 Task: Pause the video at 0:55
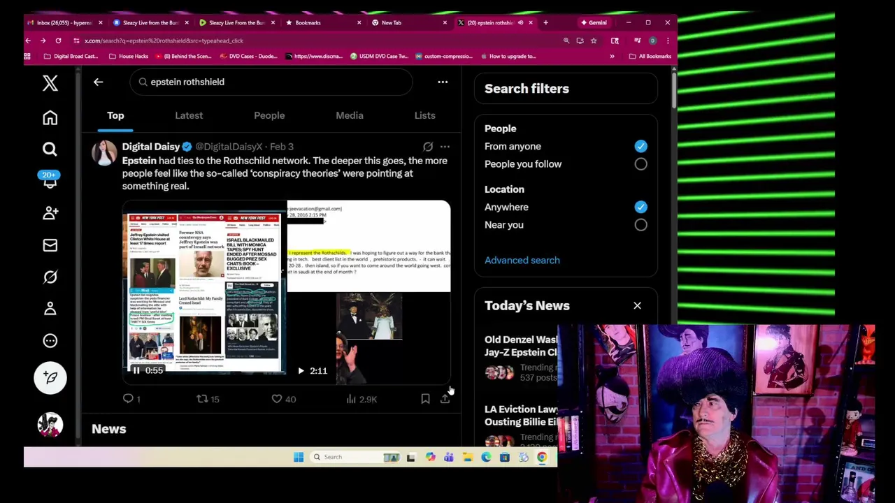[136, 371]
